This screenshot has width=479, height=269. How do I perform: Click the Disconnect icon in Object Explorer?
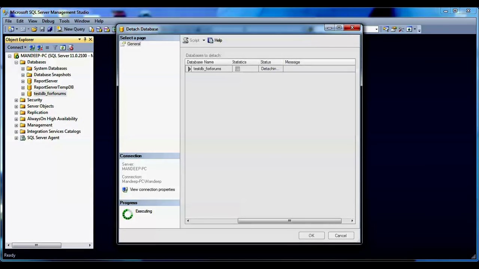point(39,47)
